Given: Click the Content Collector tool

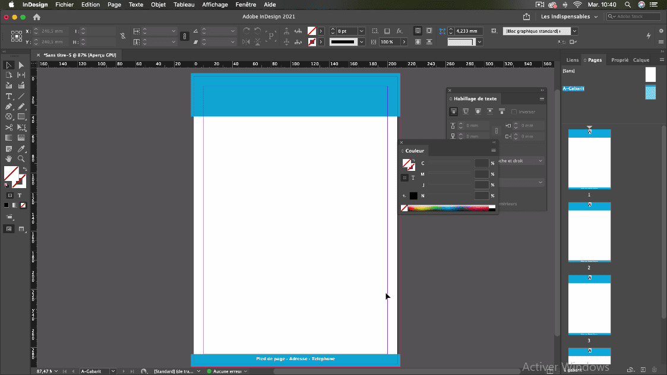Looking at the screenshot, I should 8,85.
